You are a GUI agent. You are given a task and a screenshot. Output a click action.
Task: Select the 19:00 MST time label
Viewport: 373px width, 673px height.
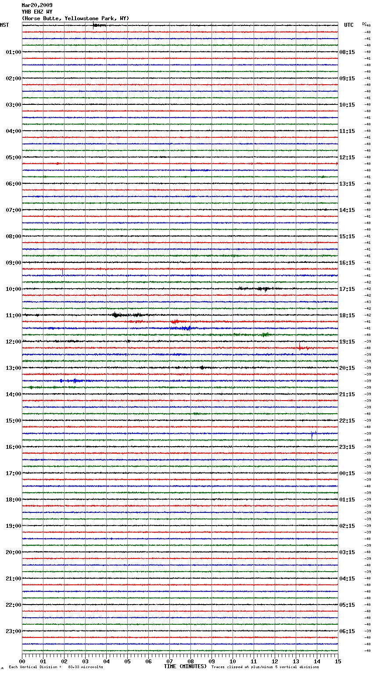pyautogui.click(x=14, y=526)
